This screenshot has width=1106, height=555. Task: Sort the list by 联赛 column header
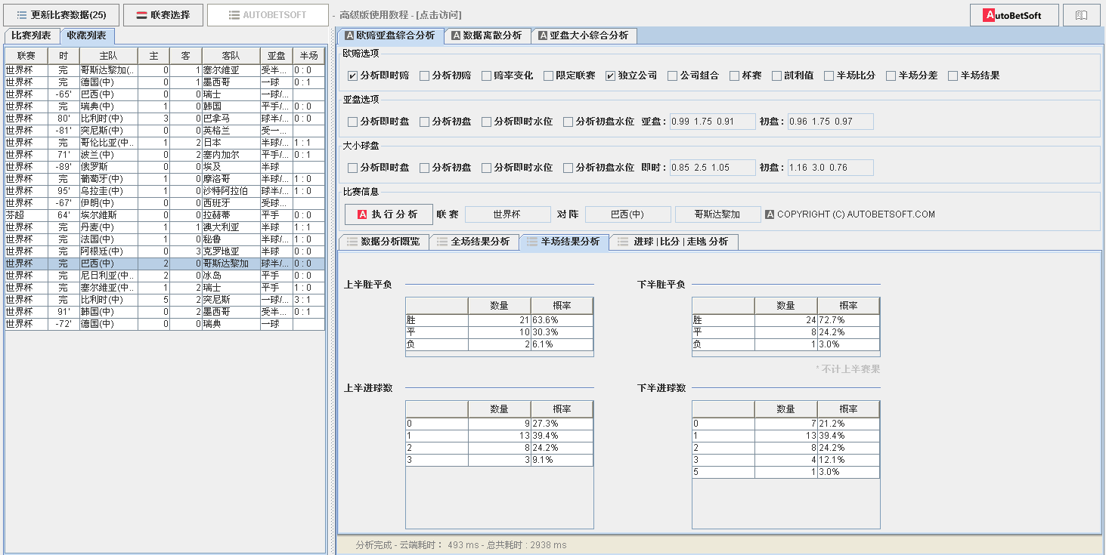(26, 56)
